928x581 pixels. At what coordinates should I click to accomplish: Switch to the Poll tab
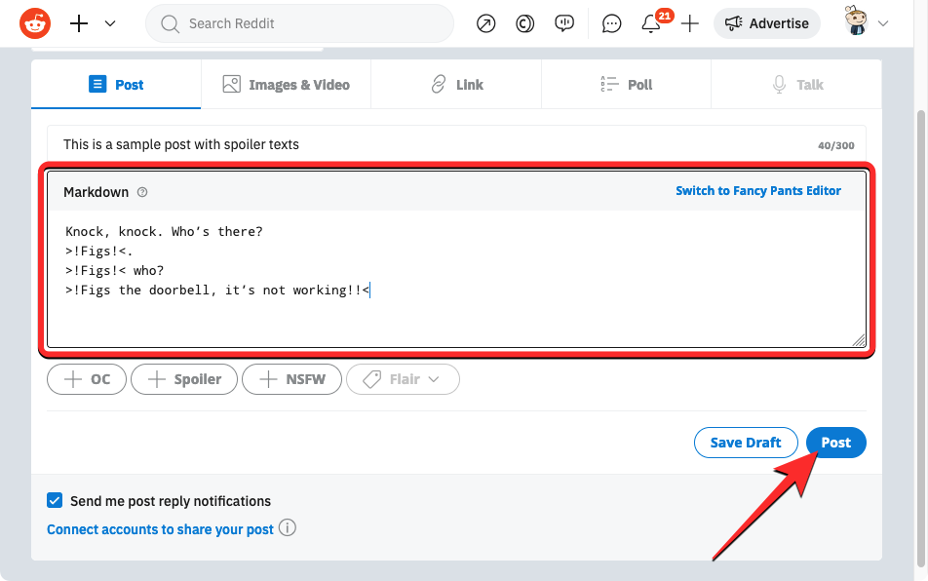(626, 85)
